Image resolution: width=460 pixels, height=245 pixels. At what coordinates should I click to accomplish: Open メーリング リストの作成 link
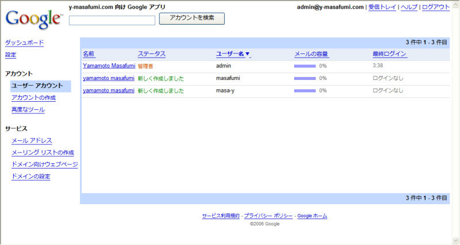pyautogui.click(x=43, y=152)
